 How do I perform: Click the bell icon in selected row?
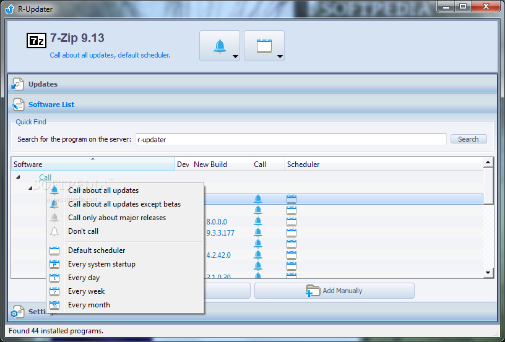pyautogui.click(x=257, y=199)
